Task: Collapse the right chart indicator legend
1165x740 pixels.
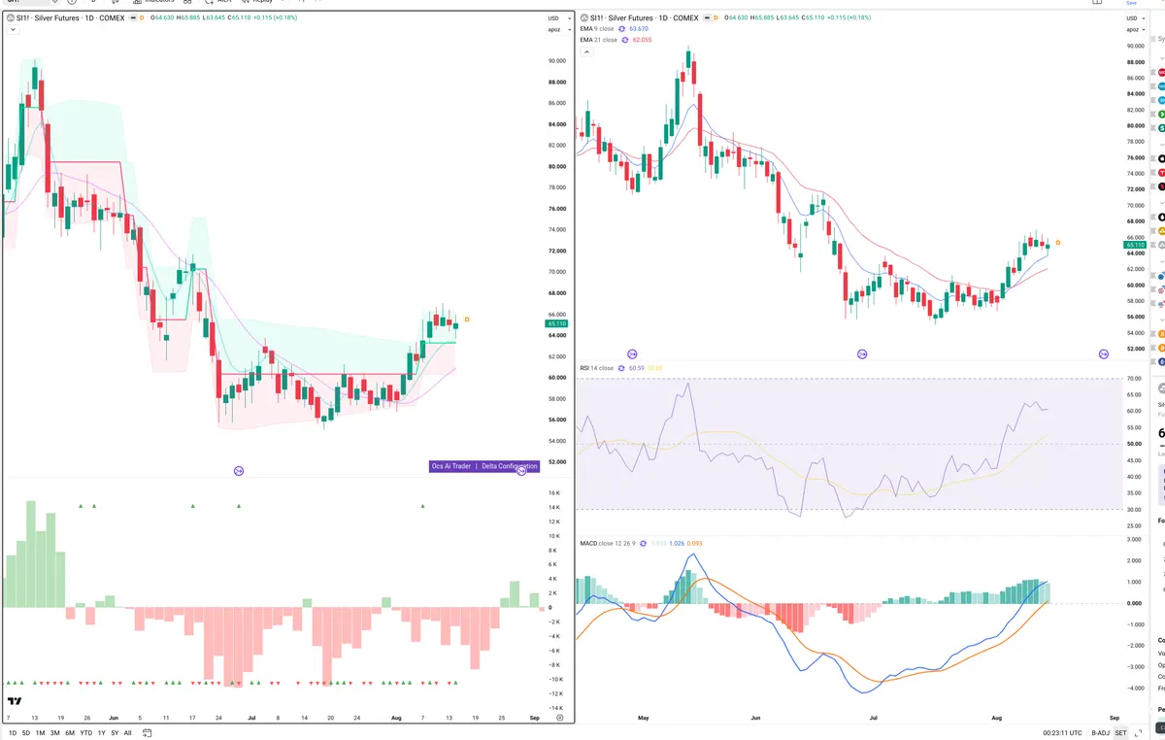Action: pos(585,51)
